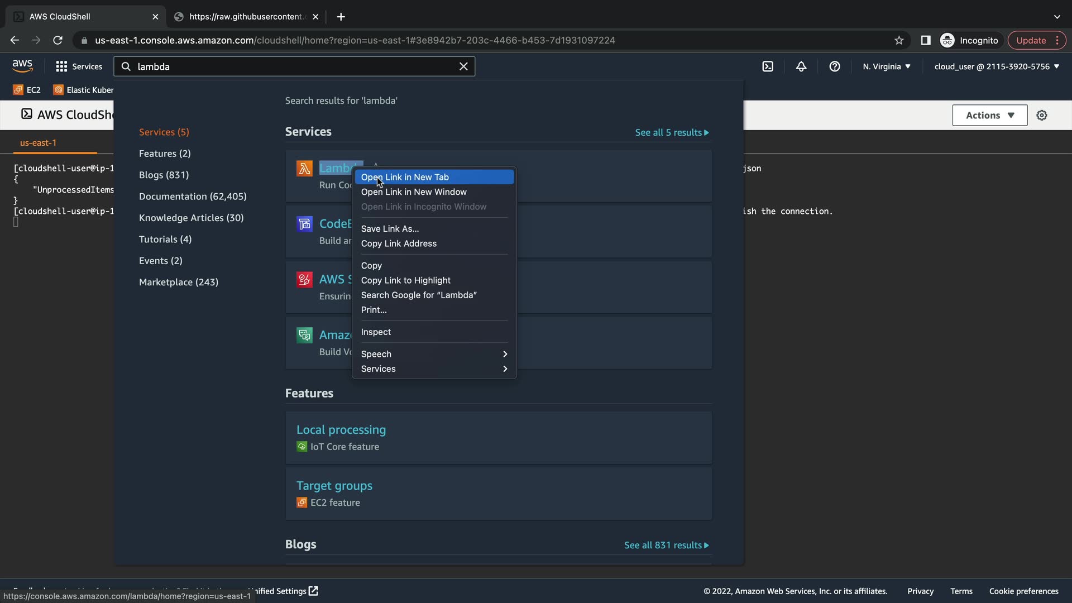Open the notifications bell icon

click(x=801, y=66)
